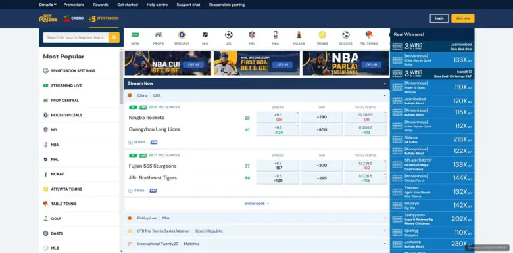This screenshot has height=253, width=513.
Task: Open the Ontario region dropdown
Action: (x=47, y=5)
